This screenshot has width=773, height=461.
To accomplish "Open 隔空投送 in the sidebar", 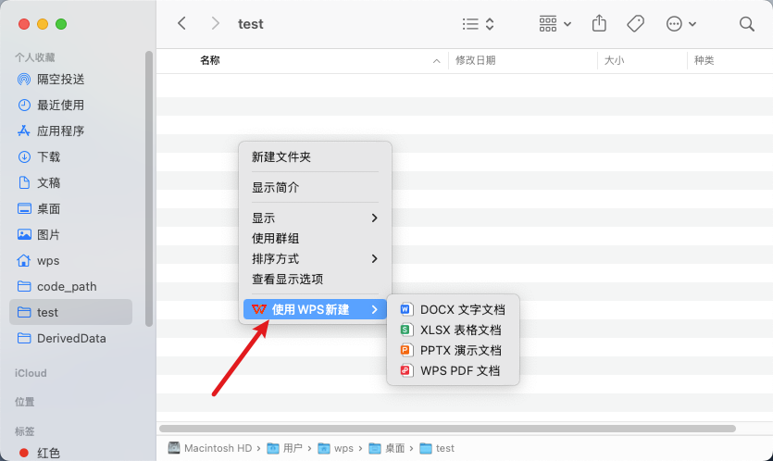I will coord(70,79).
